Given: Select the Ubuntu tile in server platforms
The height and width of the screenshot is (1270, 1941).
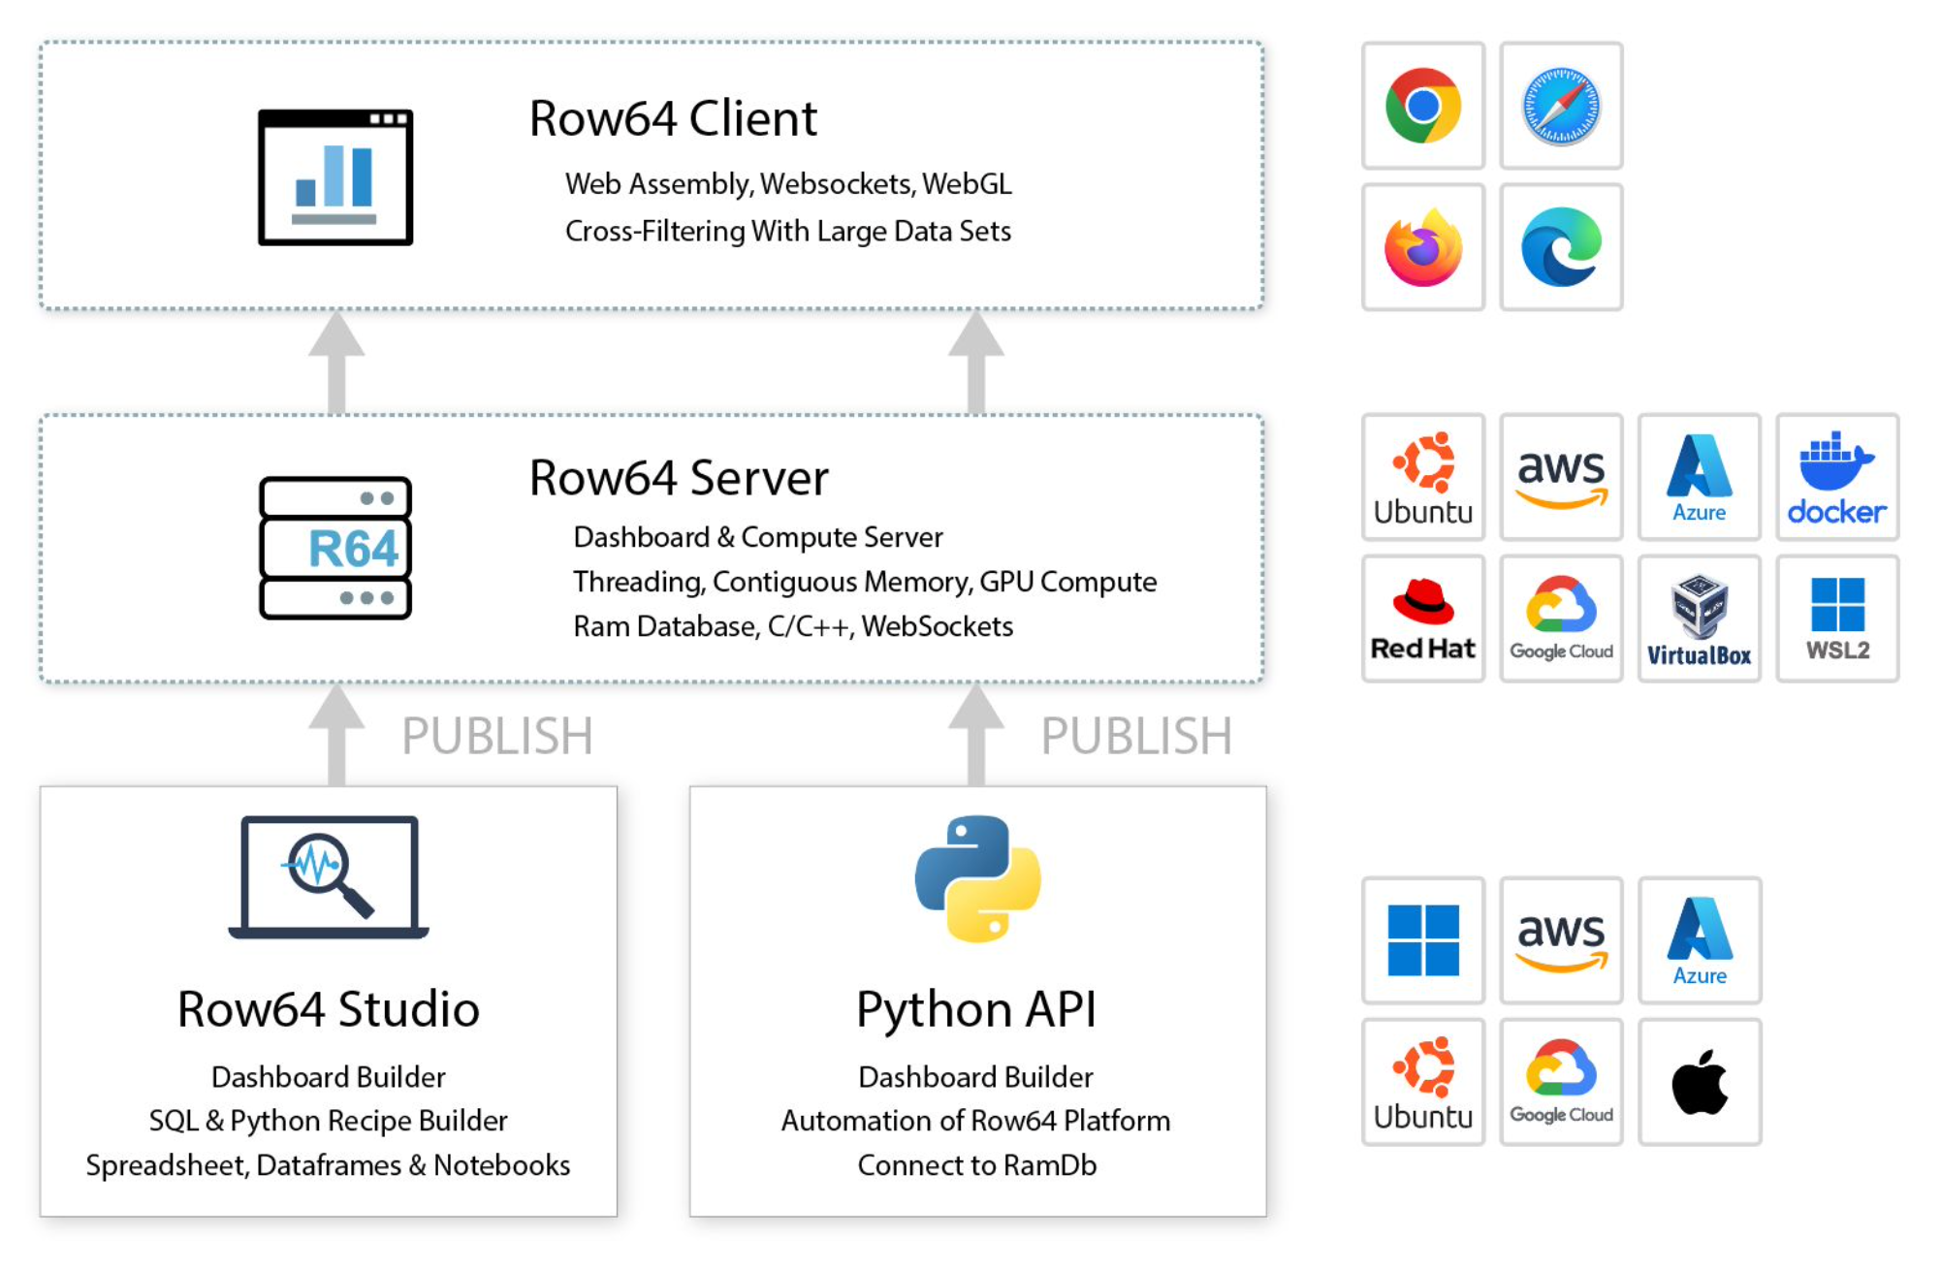Looking at the screenshot, I should pos(1422,477).
